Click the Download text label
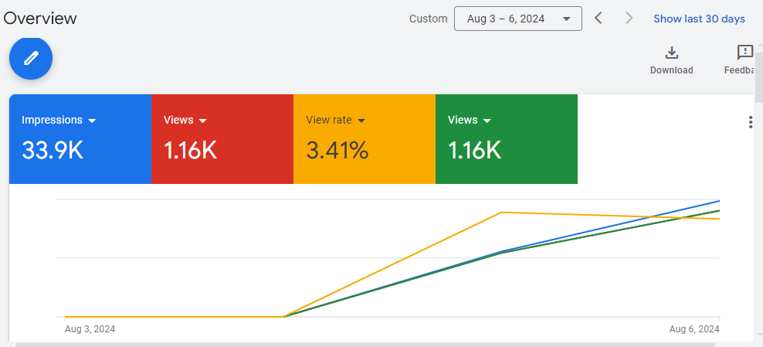Screen dimensions: 763x347 click(671, 70)
